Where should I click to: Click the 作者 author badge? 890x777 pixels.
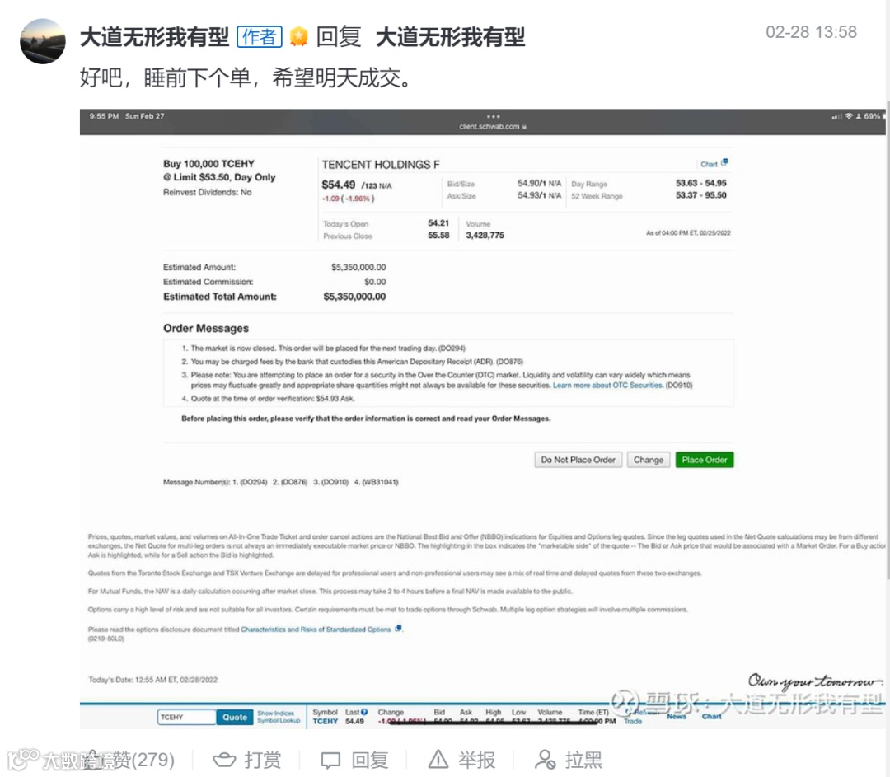coord(260,37)
